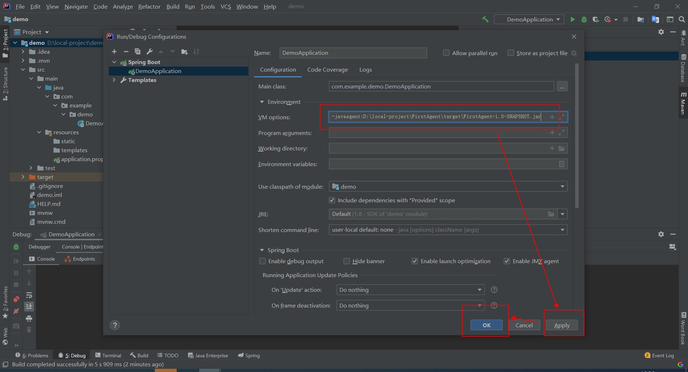Open Event Log in status bar
688x372 pixels.
pyautogui.click(x=659, y=355)
